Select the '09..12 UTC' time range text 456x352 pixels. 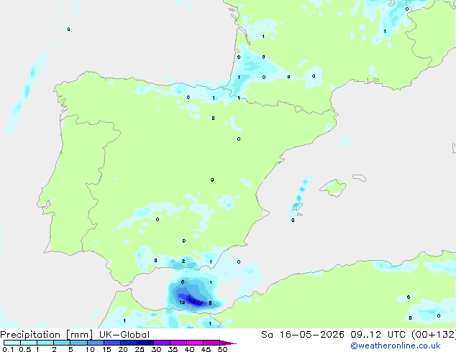tap(378, 335)
